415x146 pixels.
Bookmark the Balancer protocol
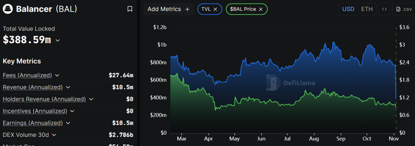[x=130, y=9]
